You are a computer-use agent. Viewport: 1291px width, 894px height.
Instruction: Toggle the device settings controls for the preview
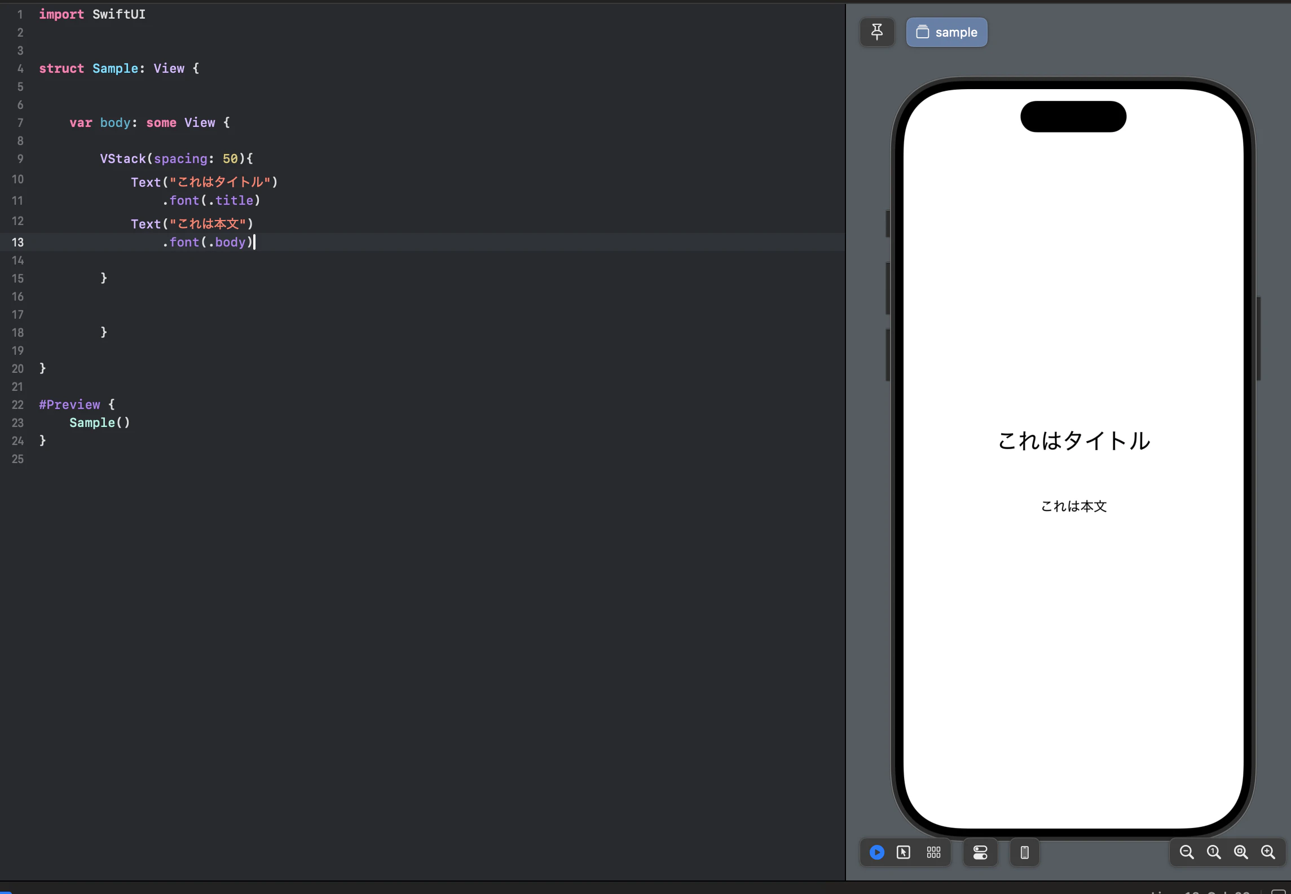tap(980, 852)
